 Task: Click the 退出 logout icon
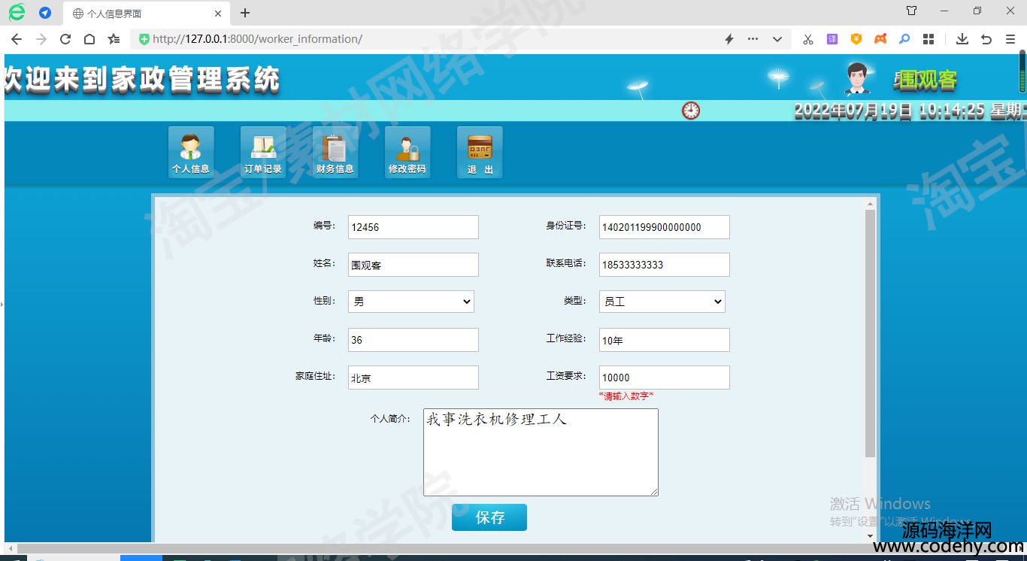coord(480,152)
